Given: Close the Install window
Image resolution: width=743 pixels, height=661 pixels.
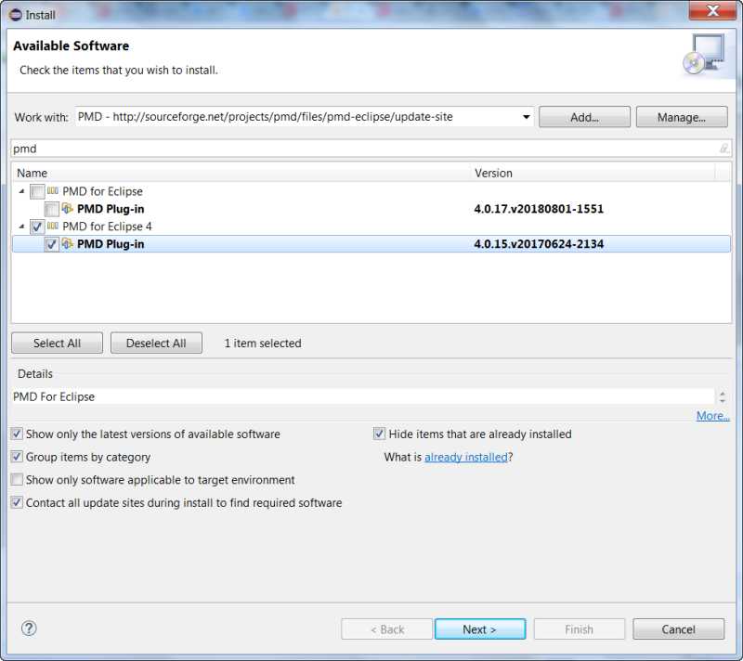Looking at the screenshot, I should pyautogui.click(x=712, y=11).
